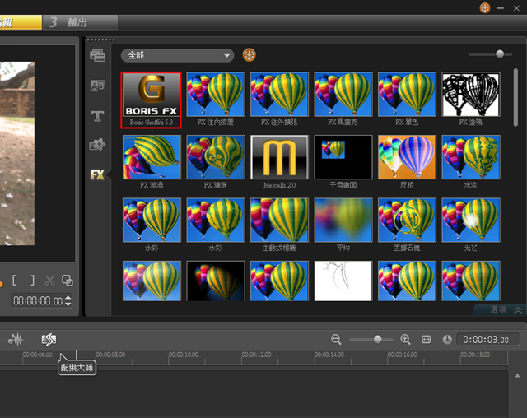Click the orange round icon in title bar
527x418 pixels.
(x=485, y=7)
